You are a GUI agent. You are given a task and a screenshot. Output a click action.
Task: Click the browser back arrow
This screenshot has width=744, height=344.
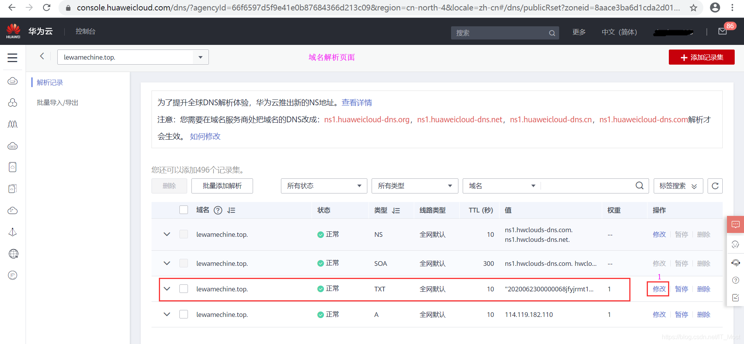tap(12, 7)
